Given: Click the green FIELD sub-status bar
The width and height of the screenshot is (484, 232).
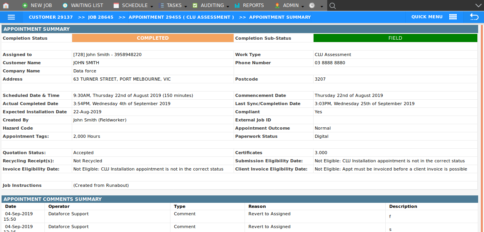Looking at the screenshot, I should point(395,38).
